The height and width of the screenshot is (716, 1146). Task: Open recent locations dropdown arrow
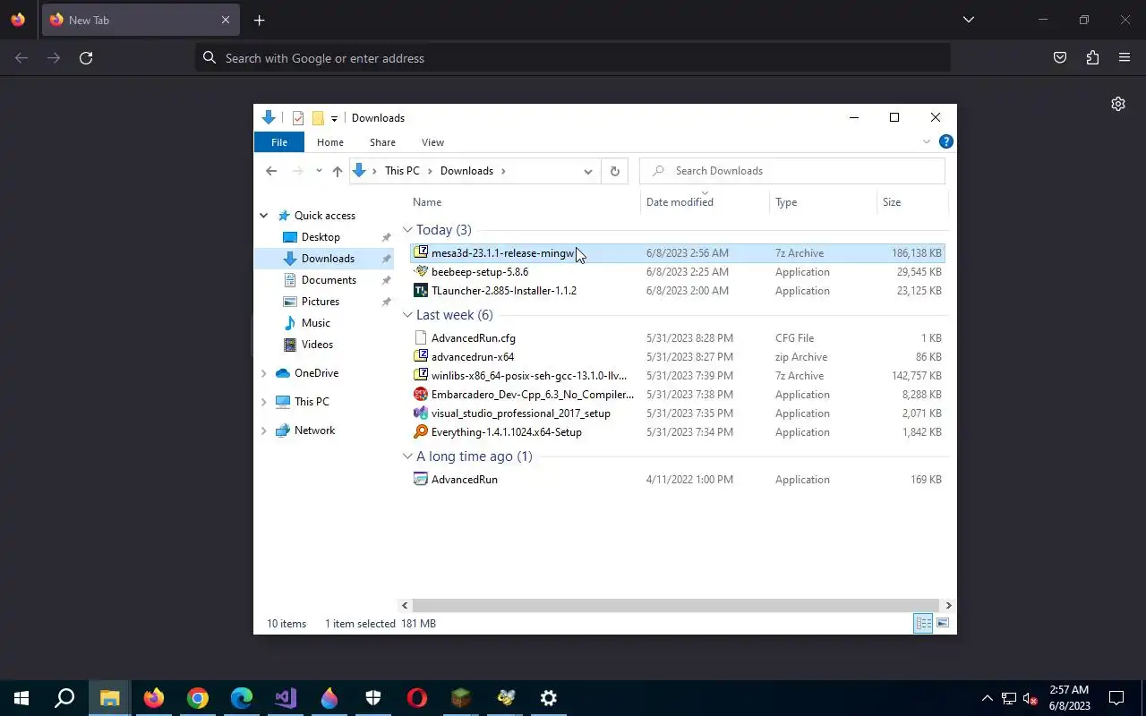point(318,171)
